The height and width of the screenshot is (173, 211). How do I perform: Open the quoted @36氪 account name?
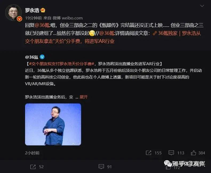click(x=32, y=57)
